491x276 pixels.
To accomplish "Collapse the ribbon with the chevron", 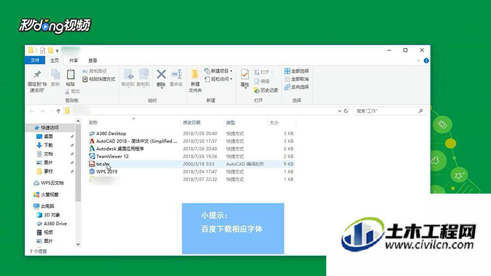I will (x=418, y=61).
